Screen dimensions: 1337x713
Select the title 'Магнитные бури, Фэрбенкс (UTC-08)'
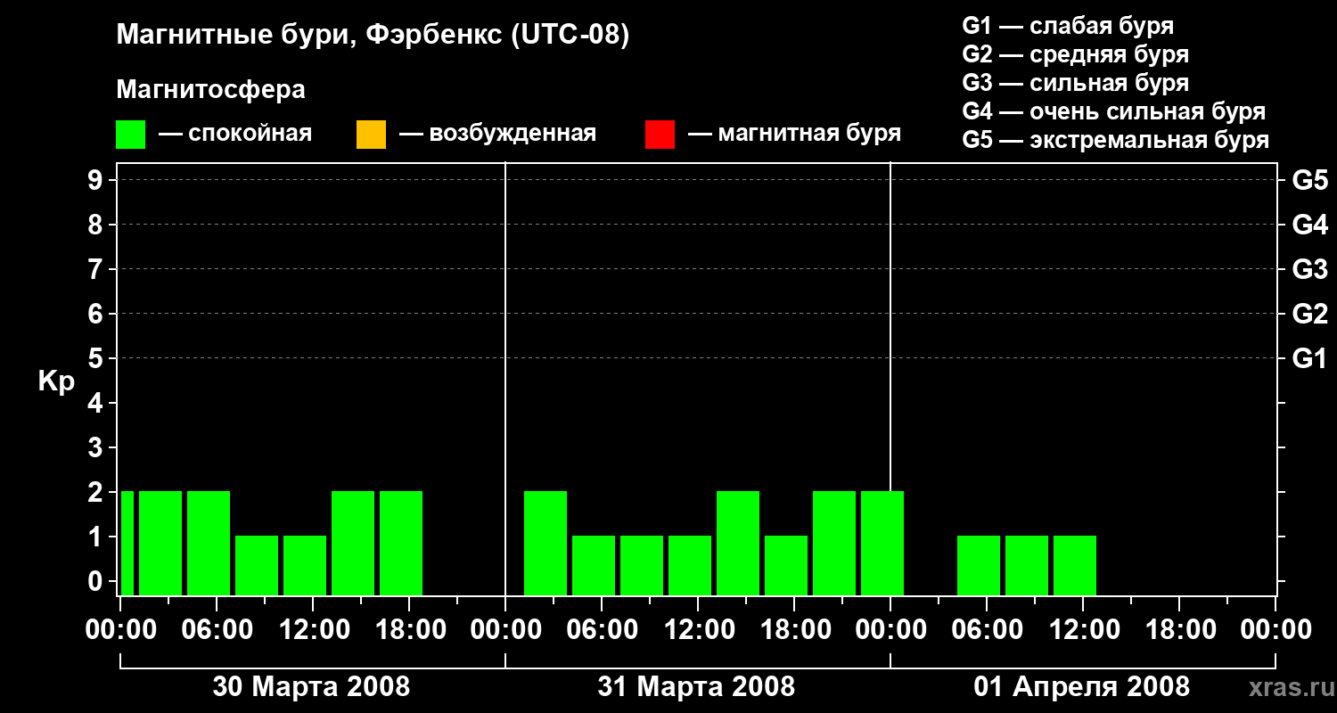point(373,36)
